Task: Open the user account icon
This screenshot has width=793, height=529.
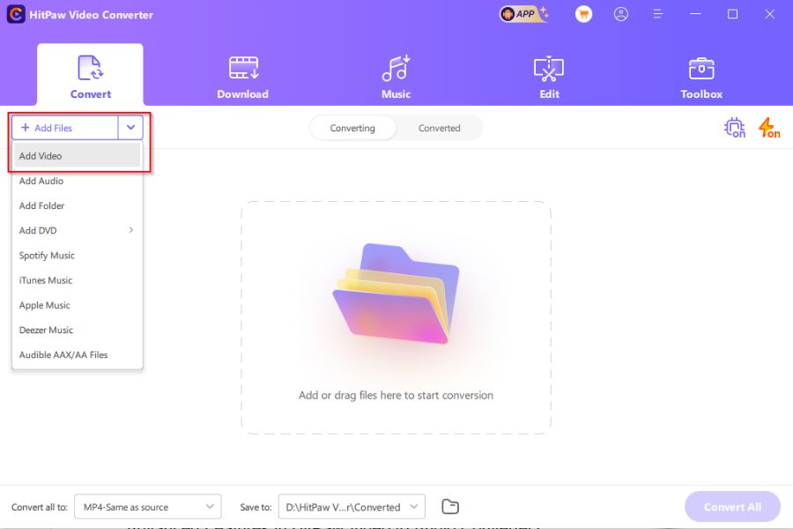Action: pyautogui.click(x=621, y=14)
